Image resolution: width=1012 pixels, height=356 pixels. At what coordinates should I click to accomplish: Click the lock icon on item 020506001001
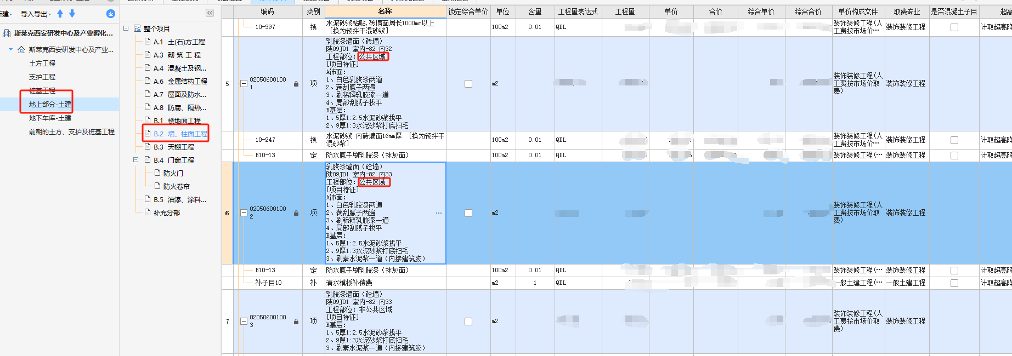[296, 84]
